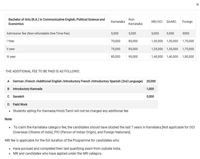Viewport: 200px width, 159px height.
Task: Select the III year row label
Action: click(11, 57)
